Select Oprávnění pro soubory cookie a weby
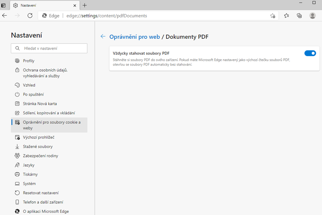The width and height of the screenshot is (322, 215). [x=49, y=125]
